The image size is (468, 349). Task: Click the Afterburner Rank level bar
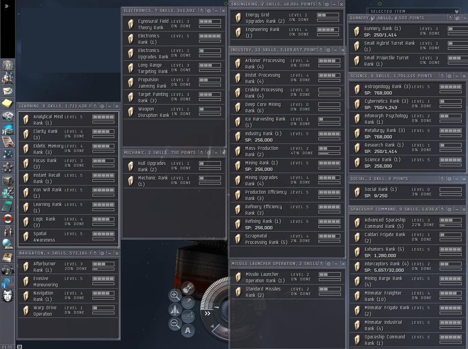click(x=103, y=264)
